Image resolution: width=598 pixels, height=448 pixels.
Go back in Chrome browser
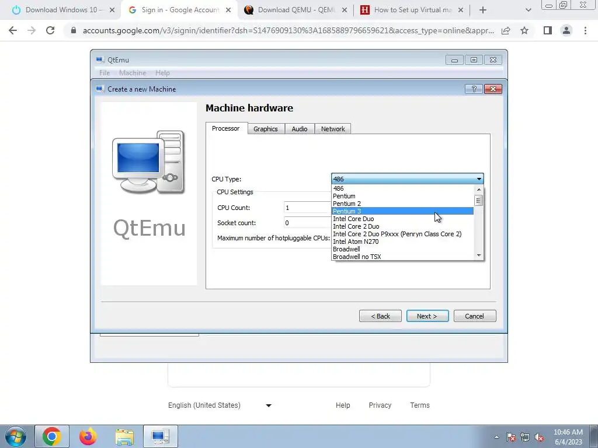(x=13, y=30)
